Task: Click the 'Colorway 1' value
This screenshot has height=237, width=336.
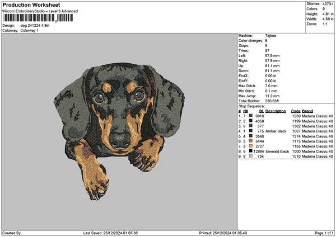Action: [x=29, y=31]
